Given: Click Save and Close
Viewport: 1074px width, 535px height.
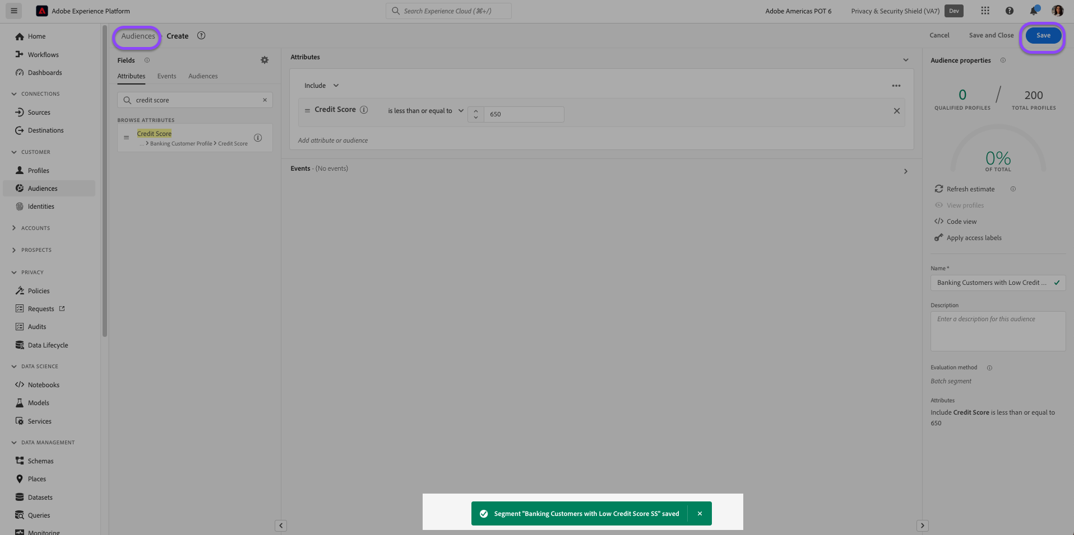Looking at the screenshot, I should coord(991,35).
